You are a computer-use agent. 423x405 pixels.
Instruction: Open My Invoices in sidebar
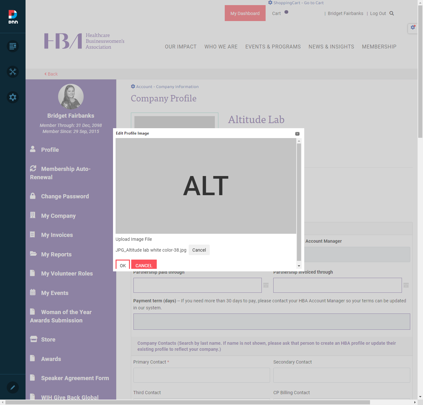[x=57, y=235]
